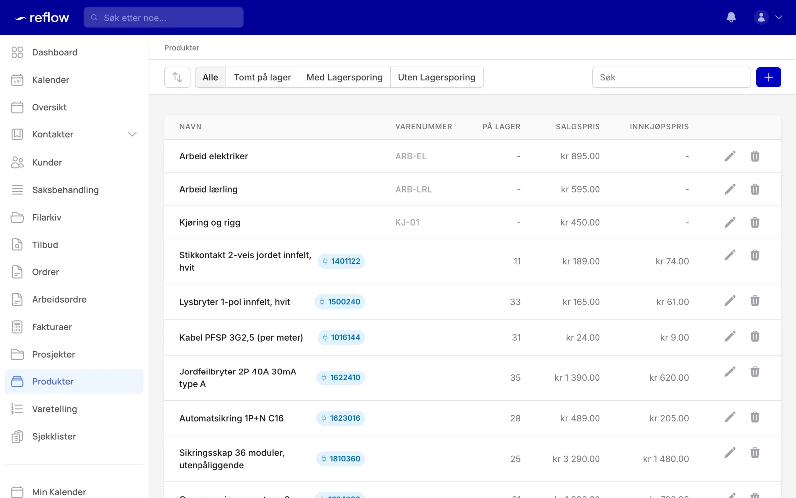Click the product Søk input field
Screen dimensions: 796x498
pyautogui.click(x=671, y=77)
